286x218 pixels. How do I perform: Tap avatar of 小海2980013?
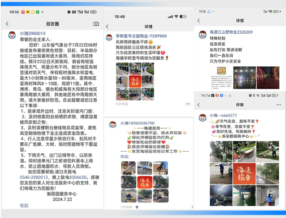12,35
